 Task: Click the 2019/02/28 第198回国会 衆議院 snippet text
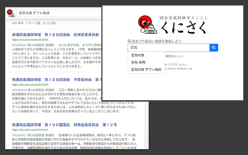pyautogui.click(x=33, y=90)
